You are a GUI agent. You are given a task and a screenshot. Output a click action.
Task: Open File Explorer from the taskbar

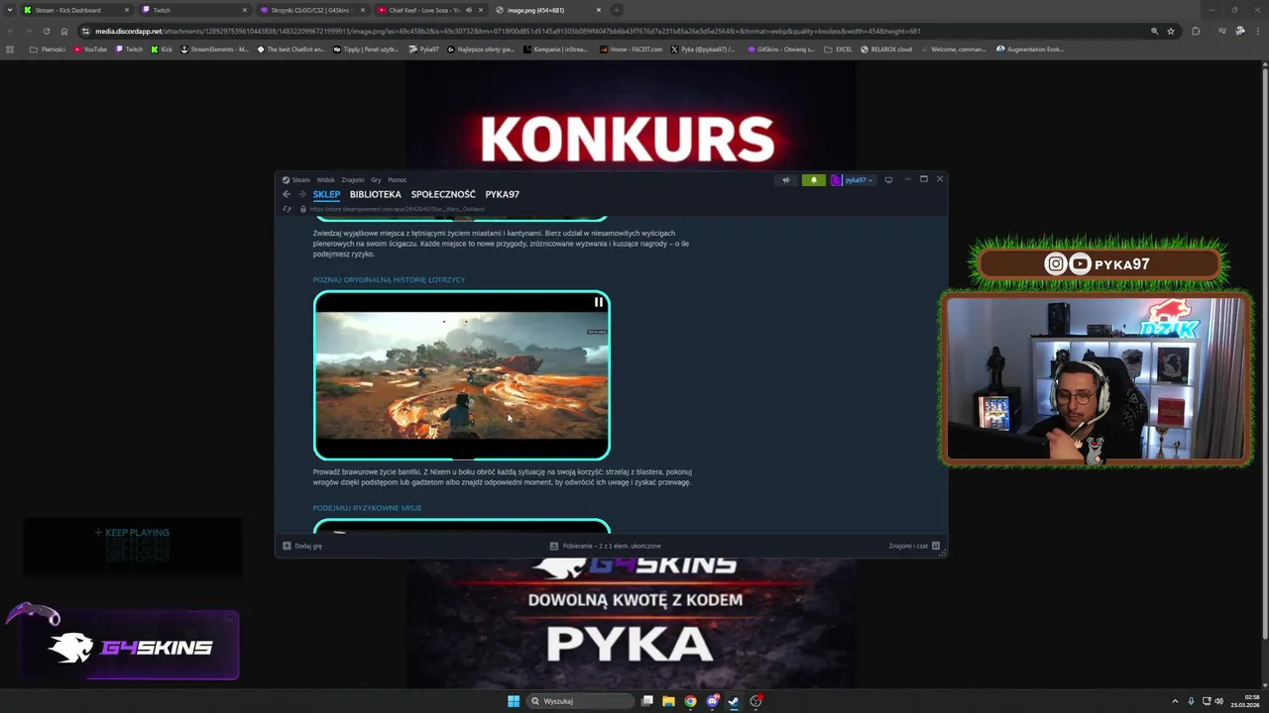click(668, 701)
